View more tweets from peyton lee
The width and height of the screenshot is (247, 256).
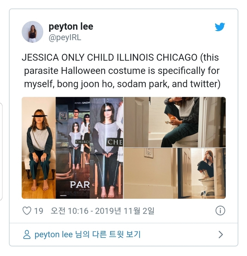tap(87, 235)
